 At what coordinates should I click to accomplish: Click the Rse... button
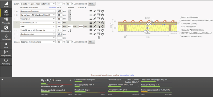[92, 4]
